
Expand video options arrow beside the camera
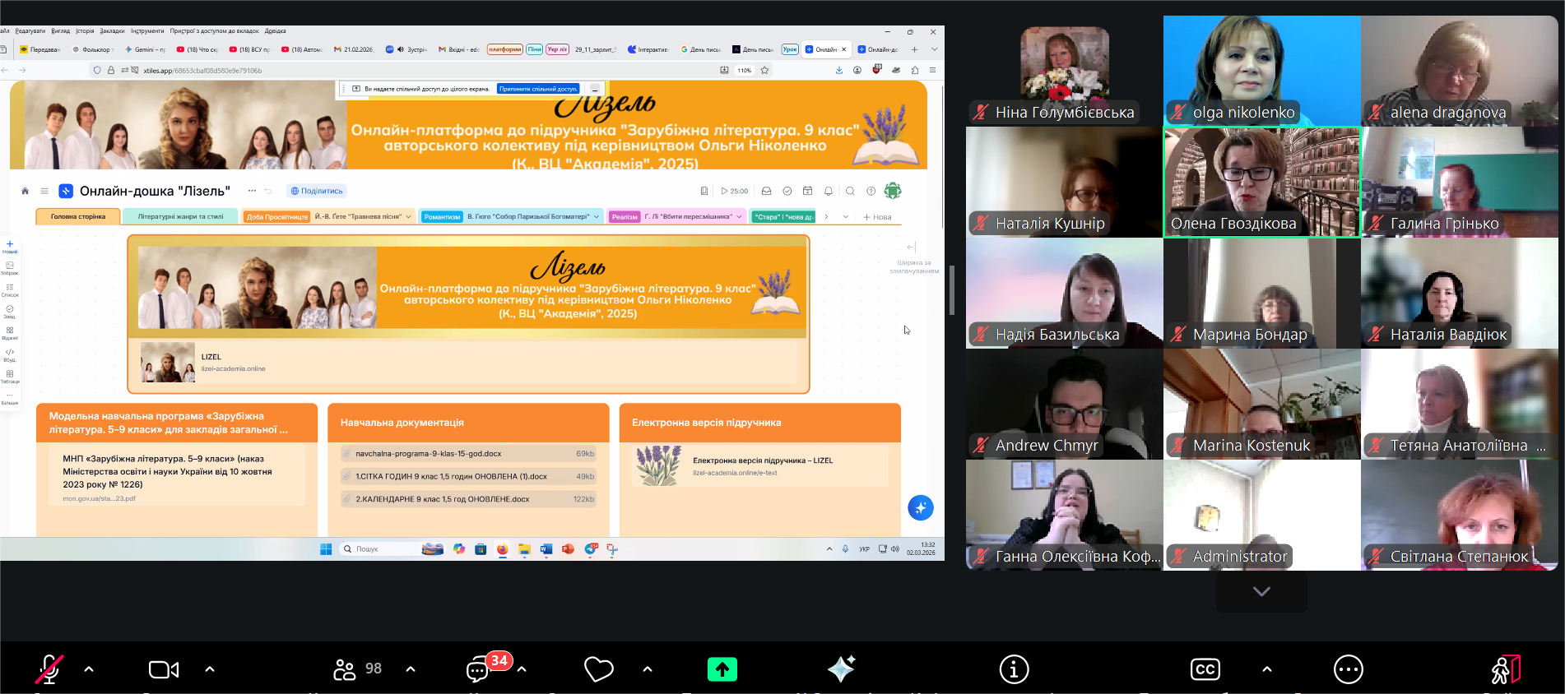210,669
